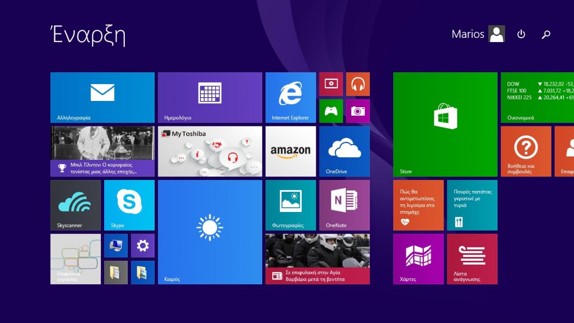This screenshot has height=323, width=574.
Task: Click the DOW stock index row
Action: pyautogui.click(x=540, y=84)
